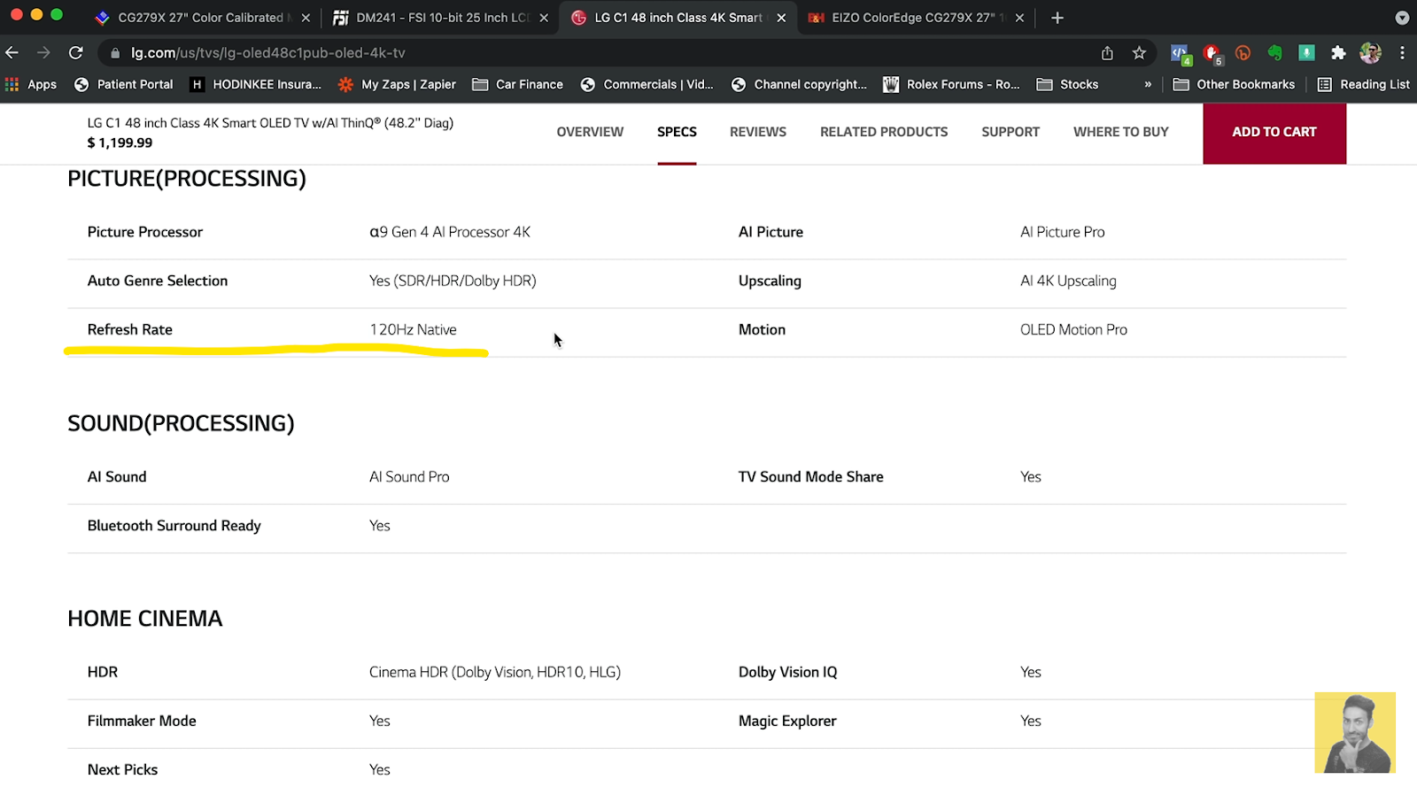Image resolution: width=1417 pixels, height=787 pixels.
Task: Reload the LG page
Action: (x=76, y=53)
